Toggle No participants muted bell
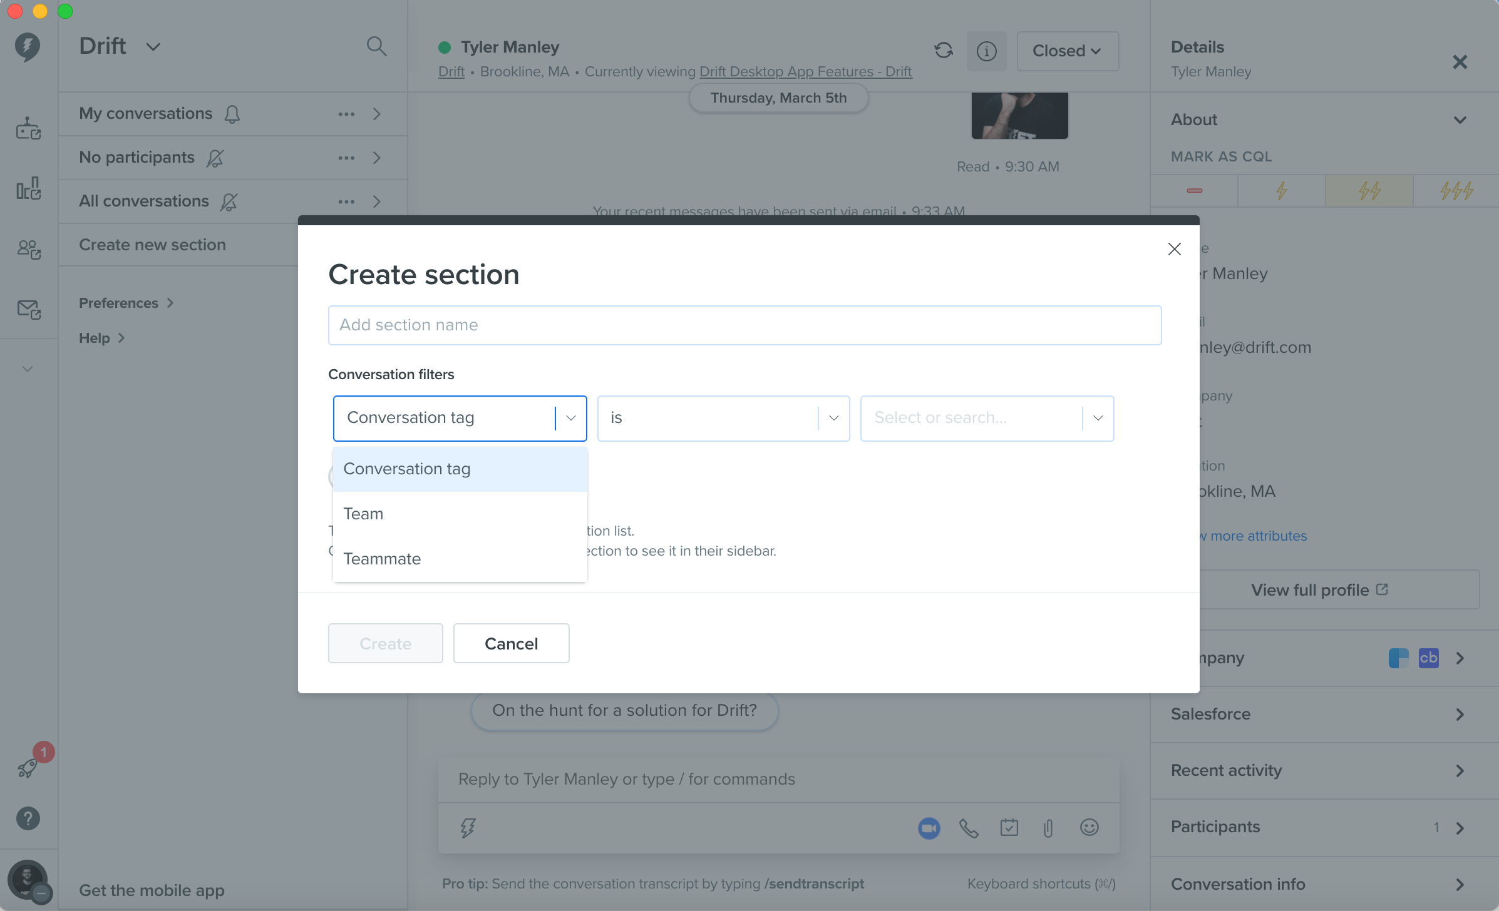This screenshot has width=1499, height=911. click(x=215, y=158)
